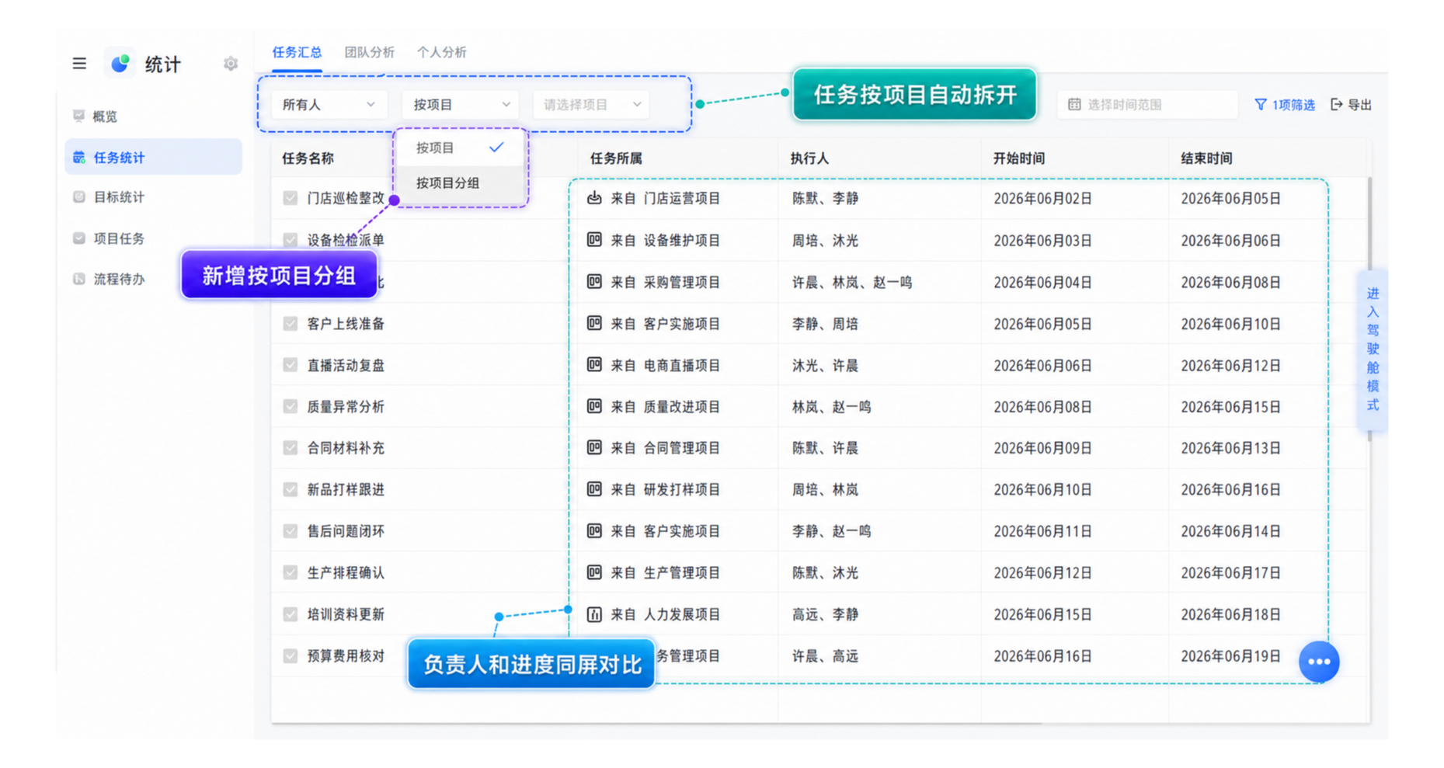Click the export icon beside 导出
This screenshot has height=768, width=1444.
(1336, 104)
